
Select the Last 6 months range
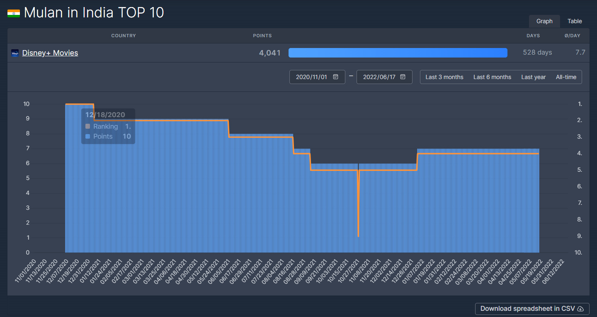[492, 77]
